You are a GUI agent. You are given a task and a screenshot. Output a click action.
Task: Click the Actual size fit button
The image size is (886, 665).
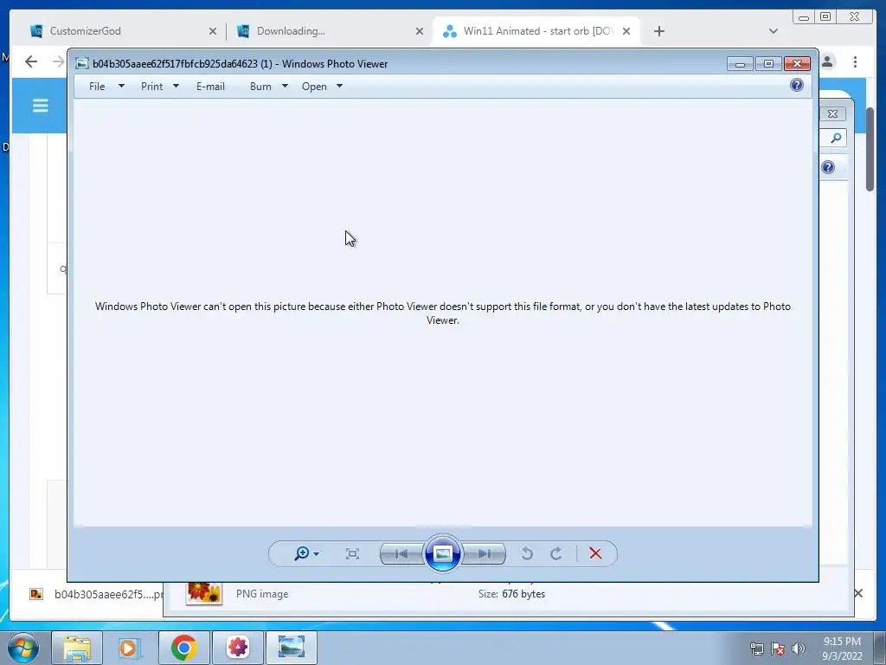click(x=353, y=553)
